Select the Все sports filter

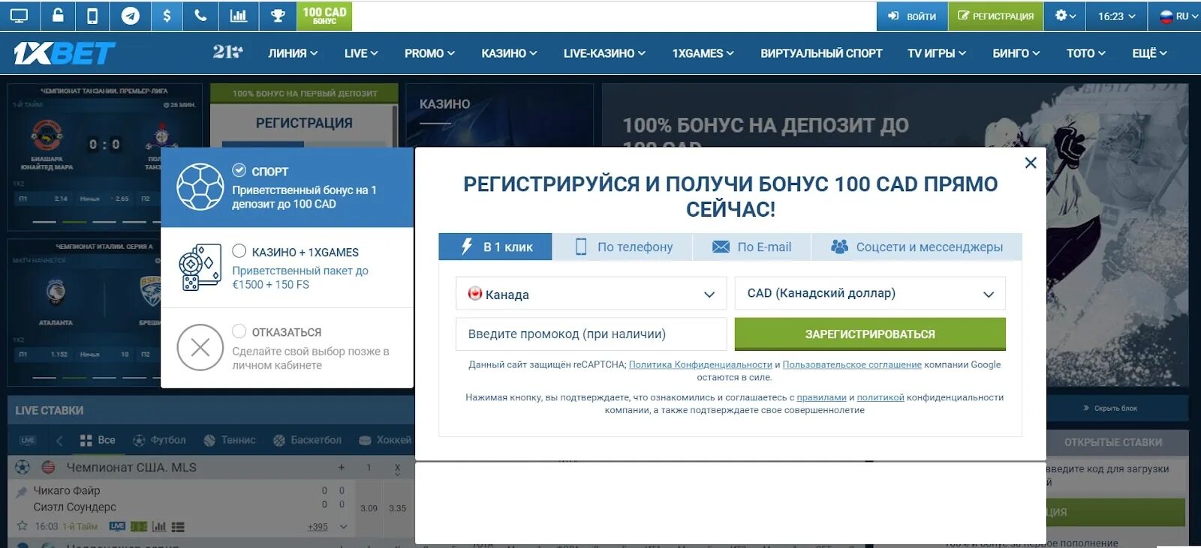(98, 440)
